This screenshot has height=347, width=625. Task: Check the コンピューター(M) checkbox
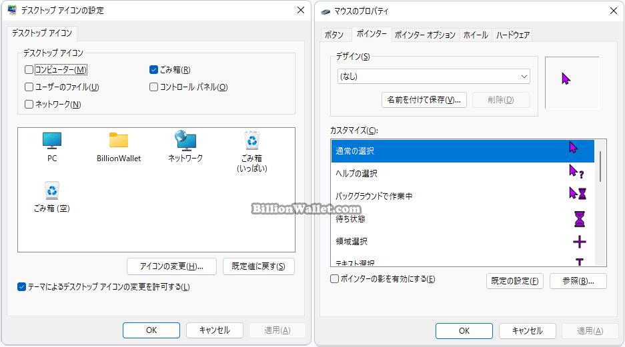(x=29, y=70)
